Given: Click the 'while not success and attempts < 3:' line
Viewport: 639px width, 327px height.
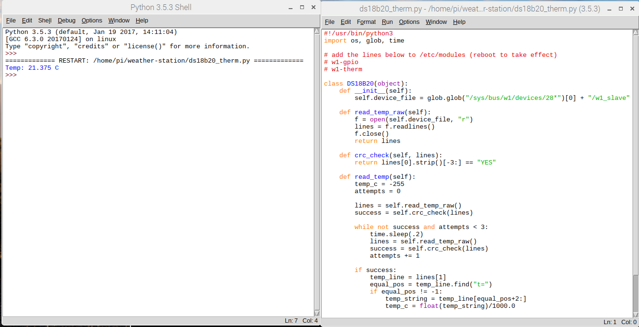Looking at the screenshot, I should point(422,227).
